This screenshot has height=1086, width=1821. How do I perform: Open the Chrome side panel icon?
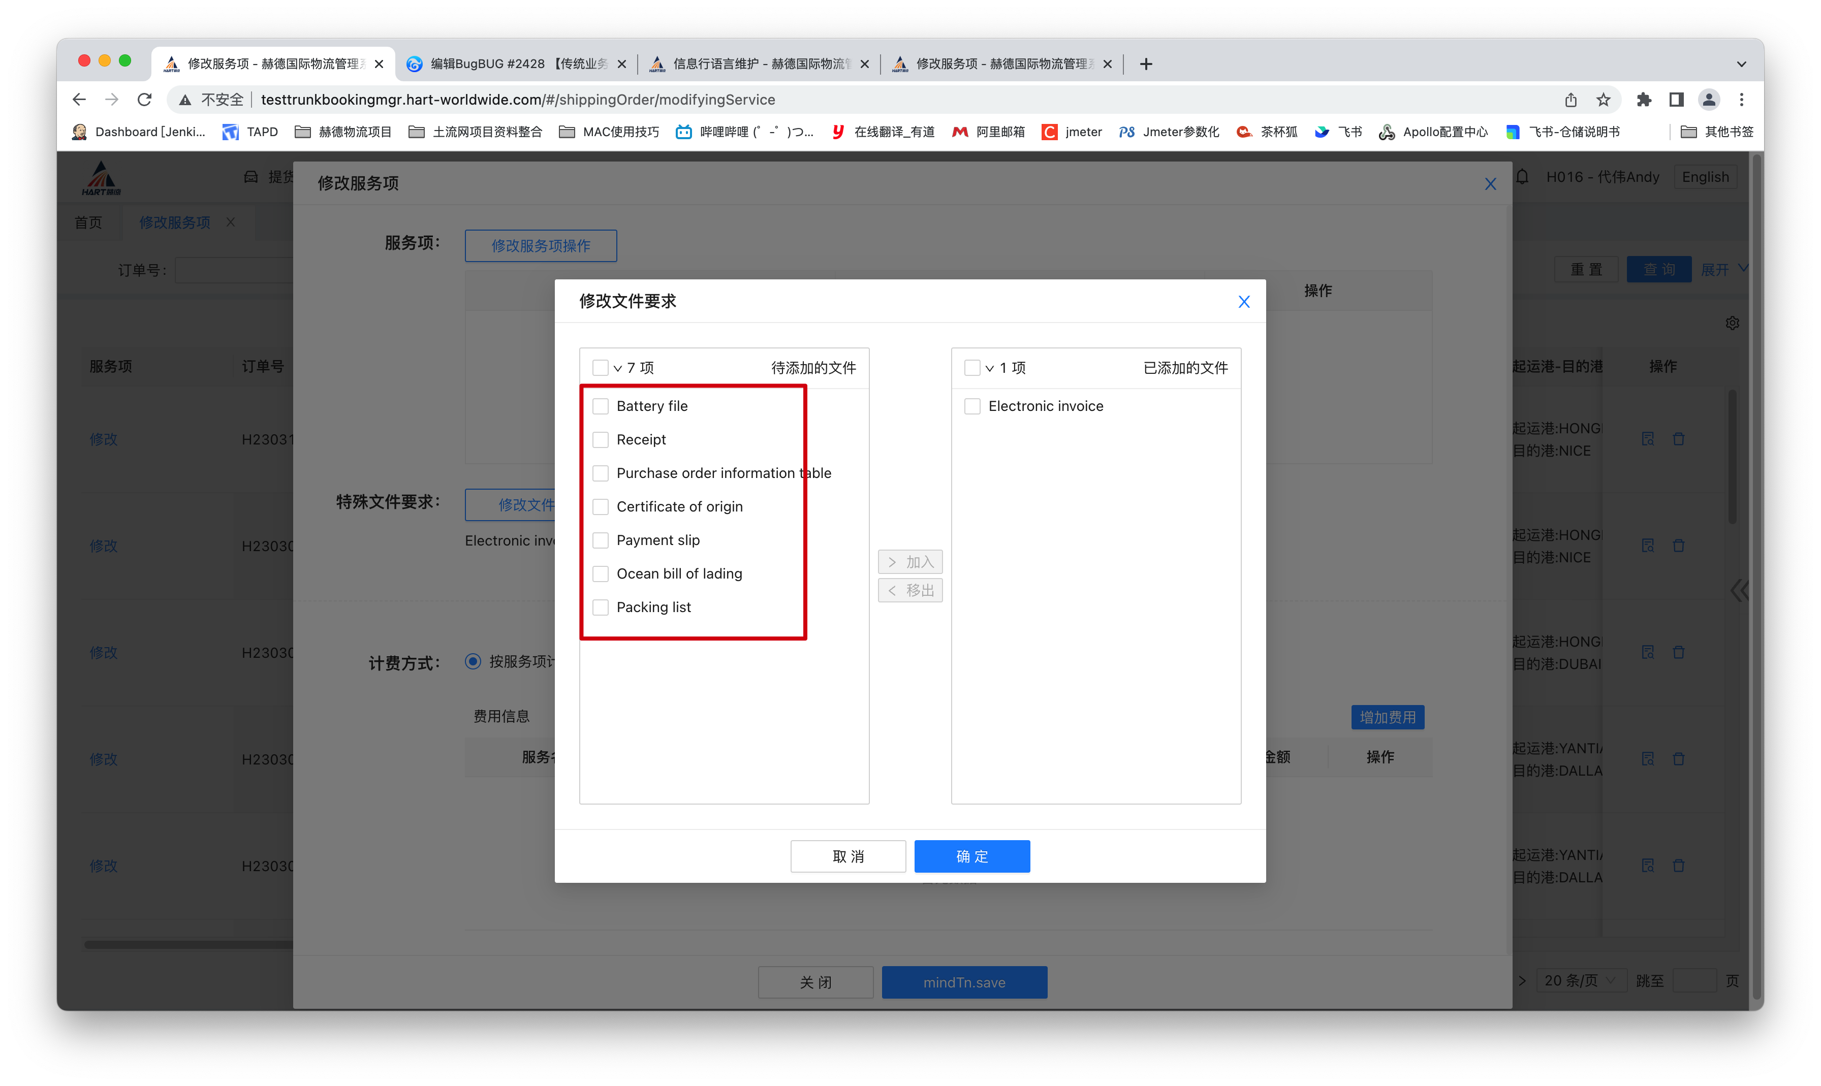point(1676,100)
